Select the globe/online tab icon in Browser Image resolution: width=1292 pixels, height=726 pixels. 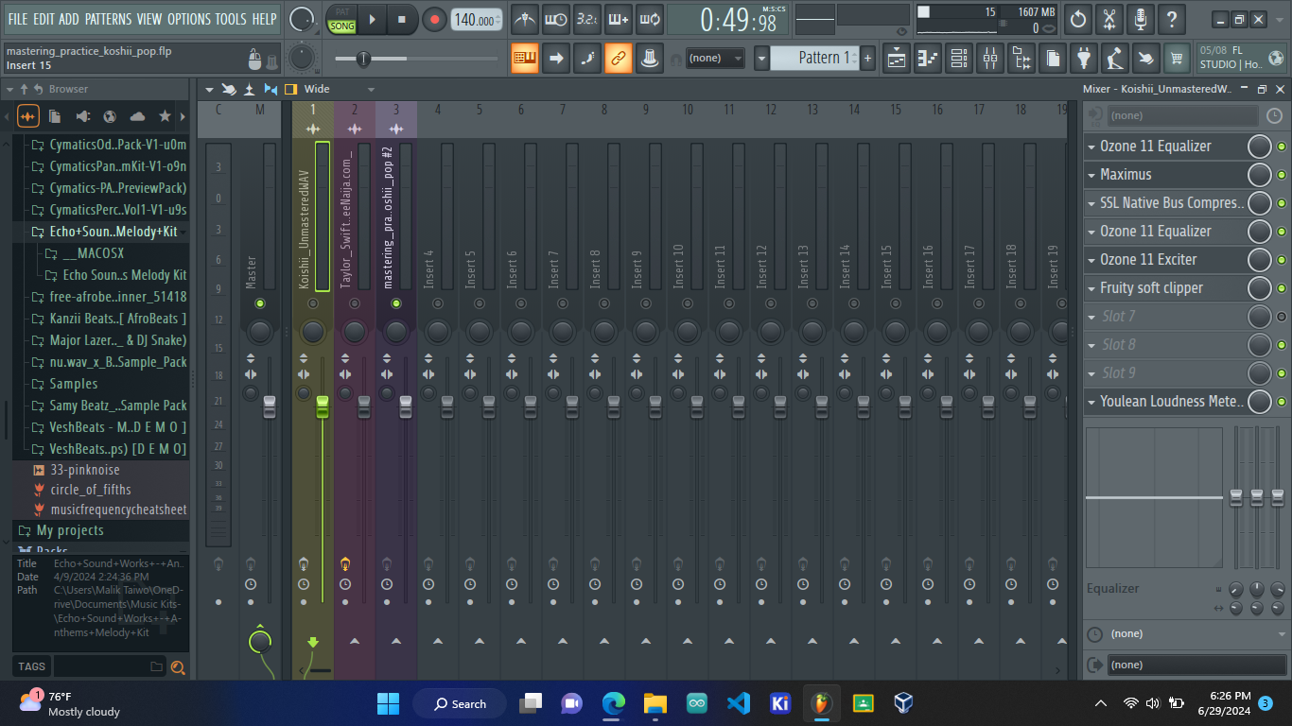[x=110, y=116]
